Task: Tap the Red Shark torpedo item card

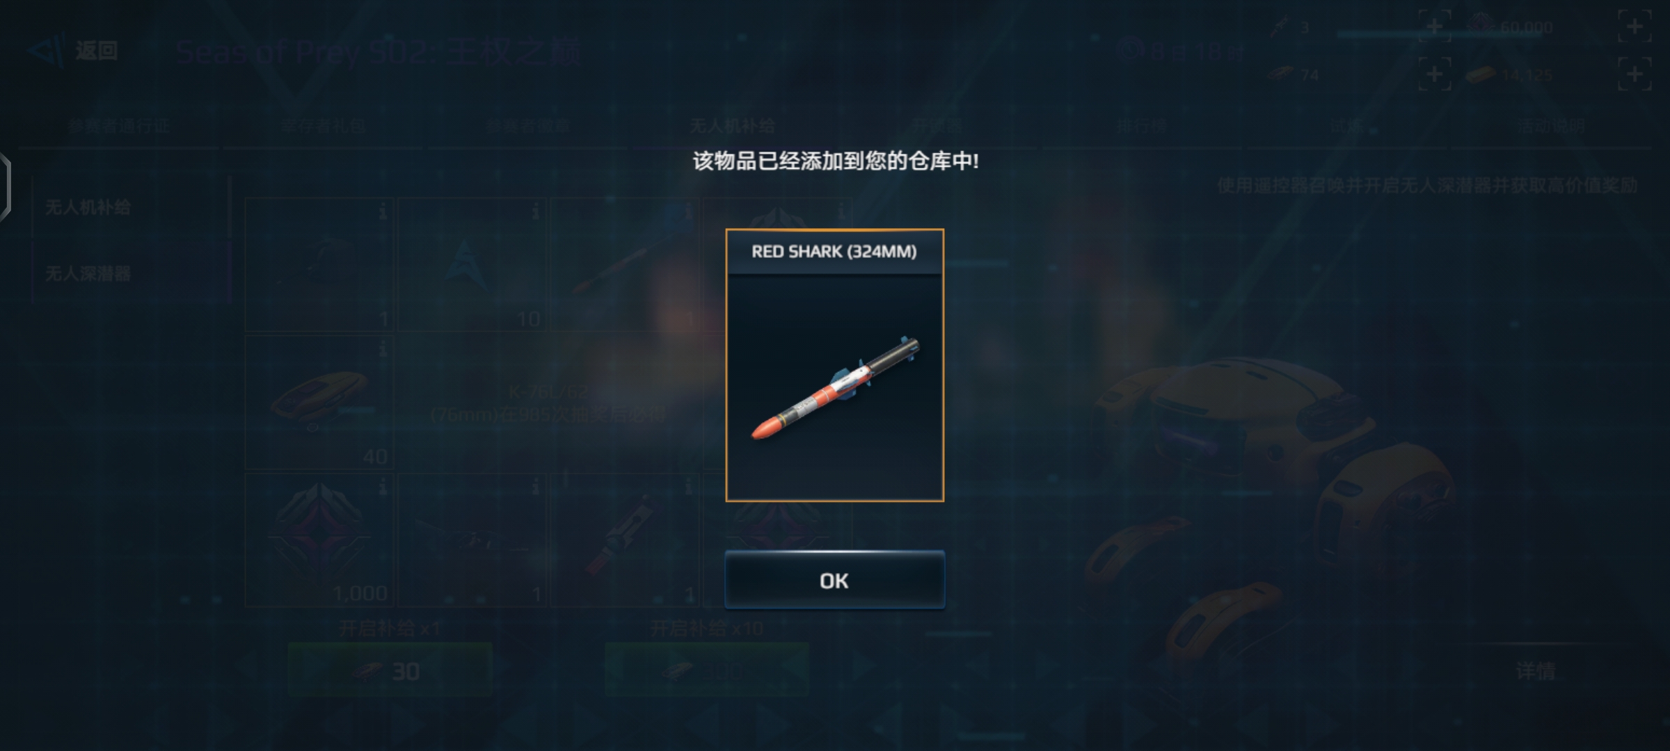Action: 834,365
